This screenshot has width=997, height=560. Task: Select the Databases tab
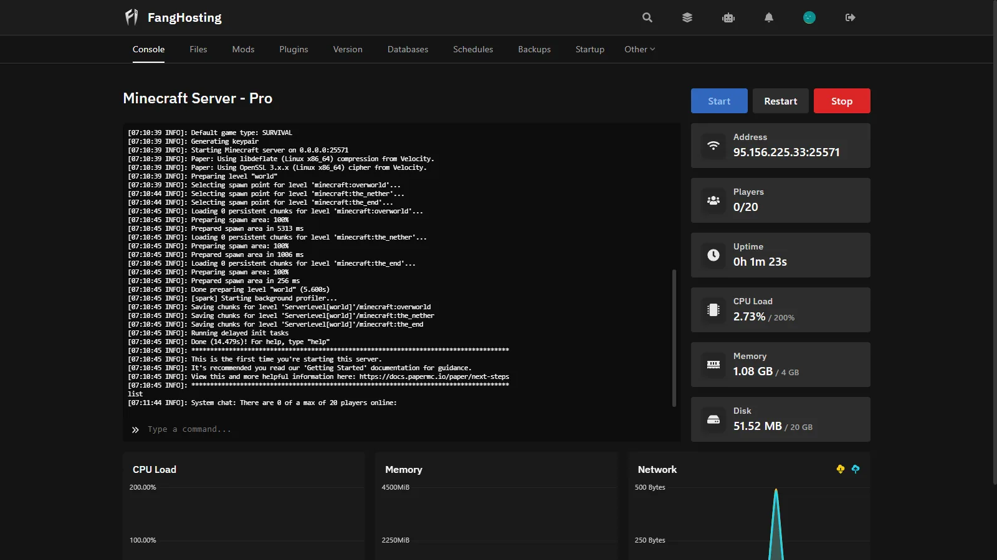(408, 49)
